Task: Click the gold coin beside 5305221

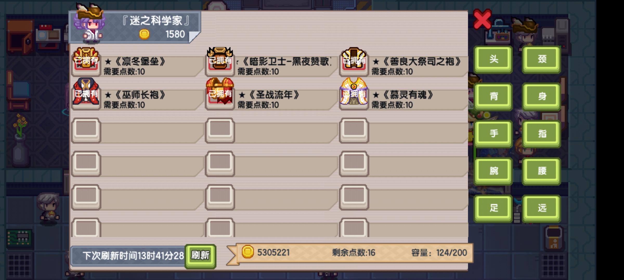Action: tap(248, 252)
